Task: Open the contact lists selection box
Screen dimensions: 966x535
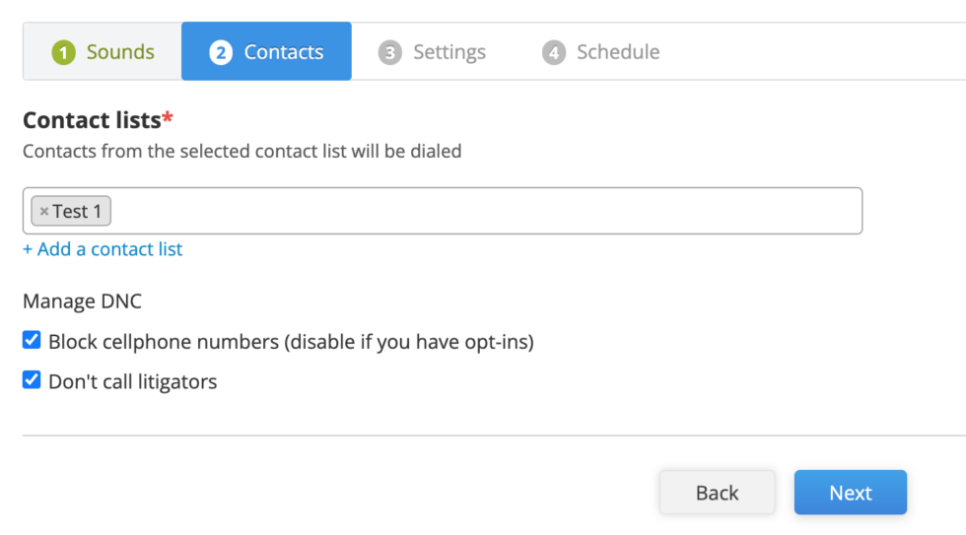Action: 443,211
